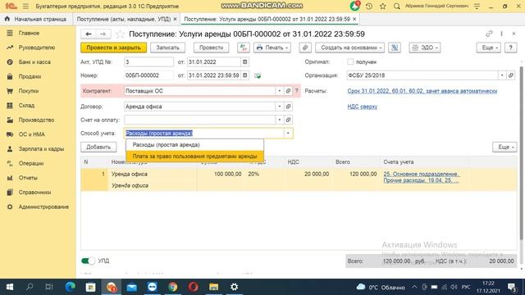The height and width of the screenshot is (295, 525).
Task: Launch Chrome from the taskbar
Action: pos(173,287)
